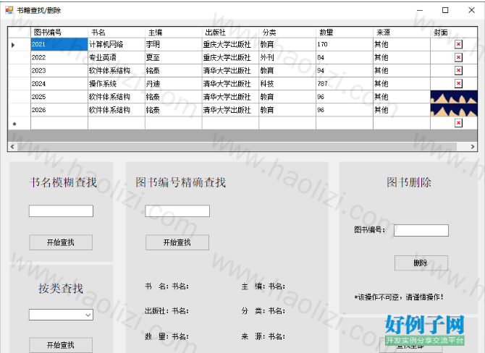Sort by the 来源 column header
The height and width of the screenshot is (353, 485).
(402, 33)
